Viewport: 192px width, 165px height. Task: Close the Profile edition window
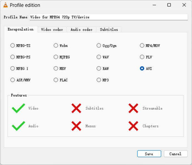click(184, 5)
